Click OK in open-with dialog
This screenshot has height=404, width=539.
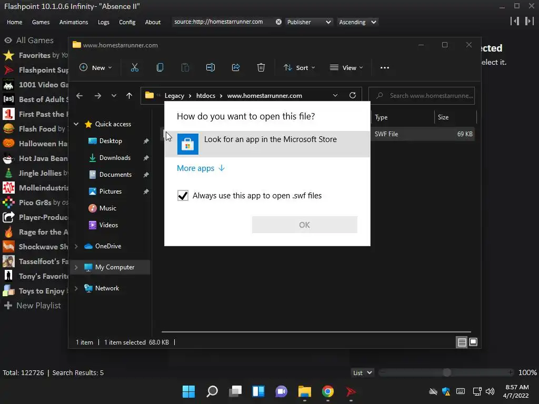305,225
